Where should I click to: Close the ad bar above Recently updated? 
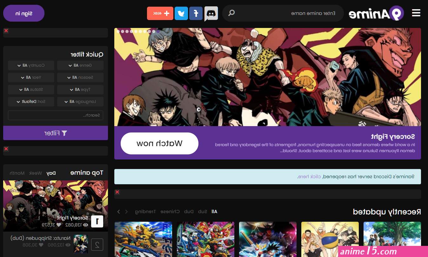[117, 192]
